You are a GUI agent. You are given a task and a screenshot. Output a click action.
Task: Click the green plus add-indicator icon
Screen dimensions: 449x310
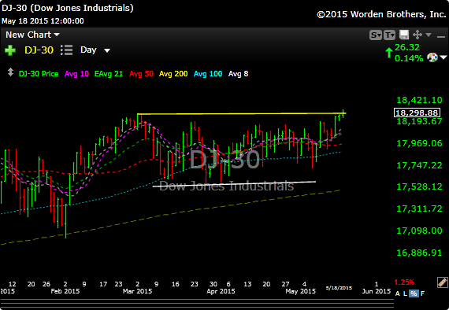click(10, 50)
